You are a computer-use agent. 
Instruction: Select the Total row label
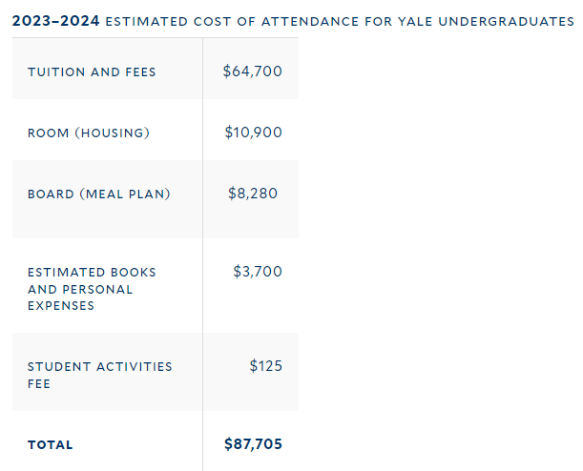point(51,445)
